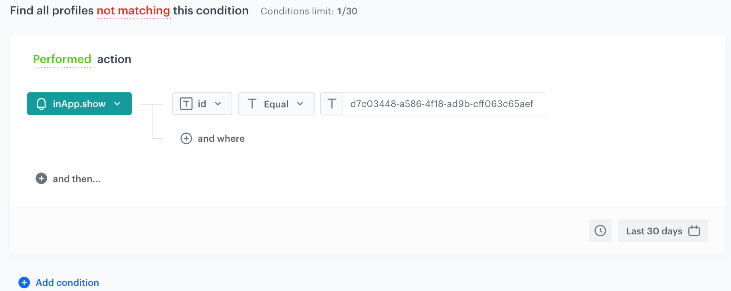Click the blue plus icon beside Add condition
731x291 pixels.
(x=24, y=283)
